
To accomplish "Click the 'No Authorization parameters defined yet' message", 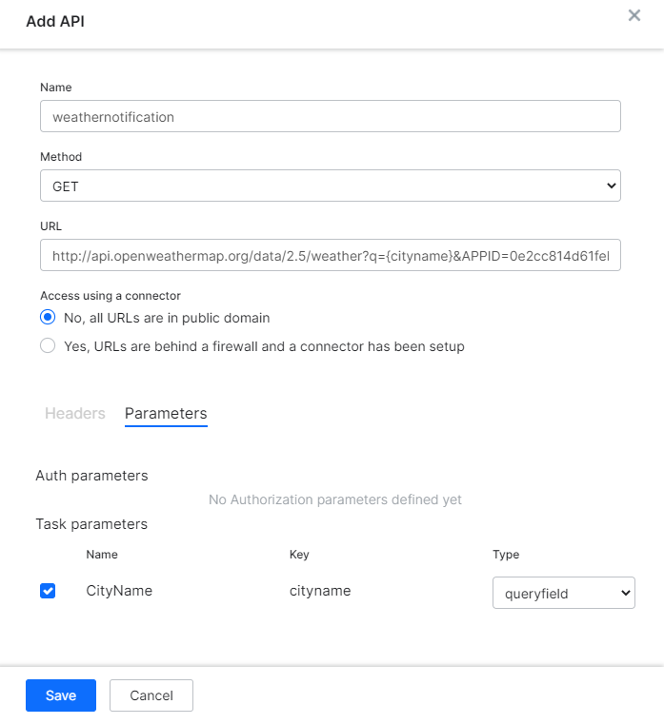I will click(334, 499).
